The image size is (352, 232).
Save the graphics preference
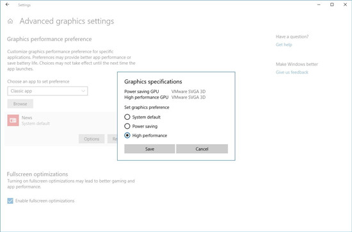coord(150,149)
